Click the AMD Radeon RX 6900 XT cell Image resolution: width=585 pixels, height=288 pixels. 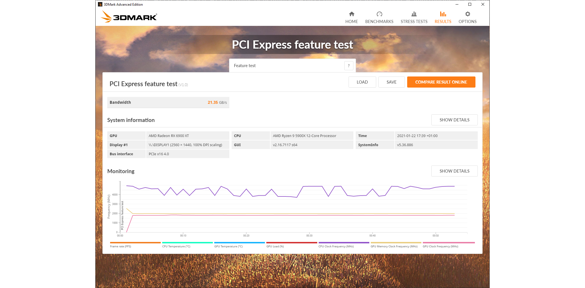pyautogui.click(x=188, y=136)
